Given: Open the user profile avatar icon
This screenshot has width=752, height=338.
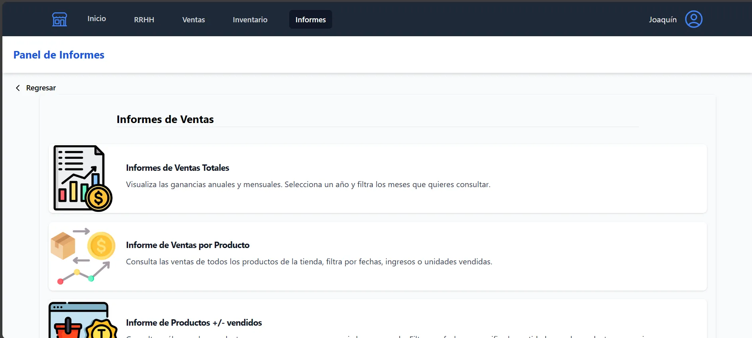Looking at the screenshot, I should click(693, 19).
